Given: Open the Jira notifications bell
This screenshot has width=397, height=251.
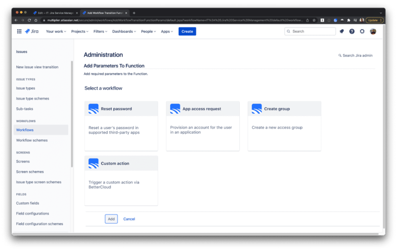Looking at the screenshot, I should tap(342, 31).
